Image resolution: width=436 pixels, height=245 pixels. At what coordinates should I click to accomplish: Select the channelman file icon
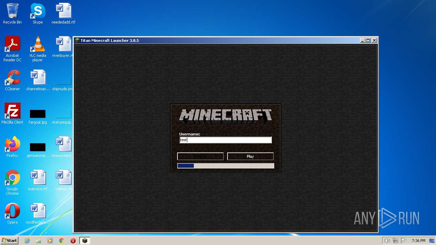pyautogui.click(x=38, y=80)
